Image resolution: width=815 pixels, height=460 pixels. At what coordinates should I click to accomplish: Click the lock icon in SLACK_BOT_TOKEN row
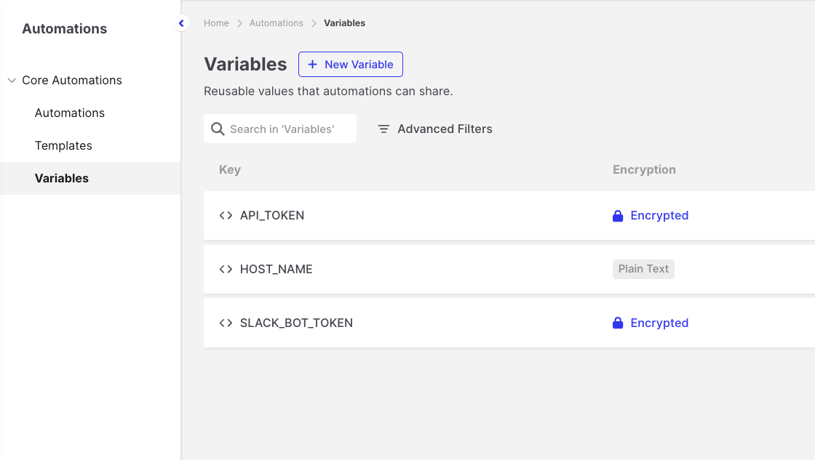pyautogui.click(x=618, y=323)
